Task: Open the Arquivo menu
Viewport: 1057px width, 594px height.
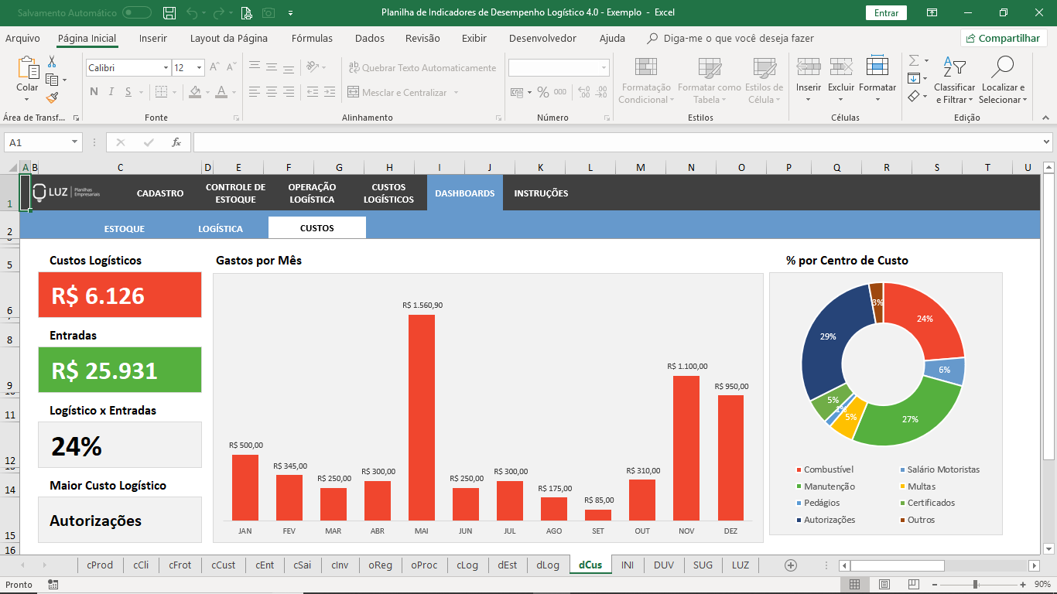Action: tap(22, 38)
